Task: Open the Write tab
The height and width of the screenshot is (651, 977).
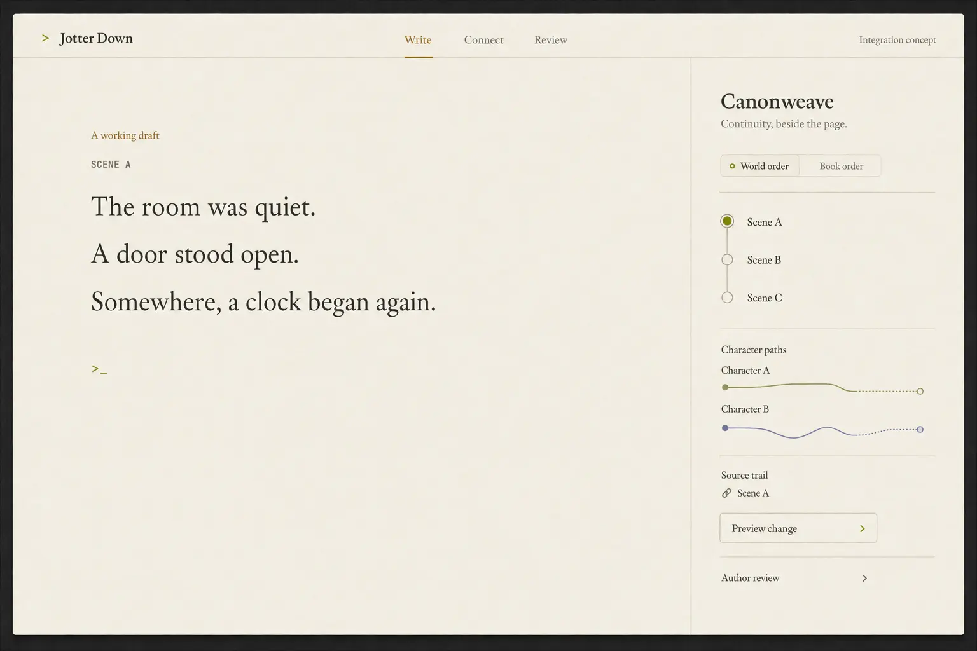Action: tap(418, 40)
